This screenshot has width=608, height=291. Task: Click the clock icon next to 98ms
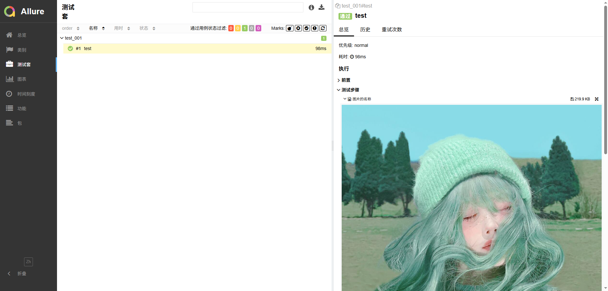(352, 57)
